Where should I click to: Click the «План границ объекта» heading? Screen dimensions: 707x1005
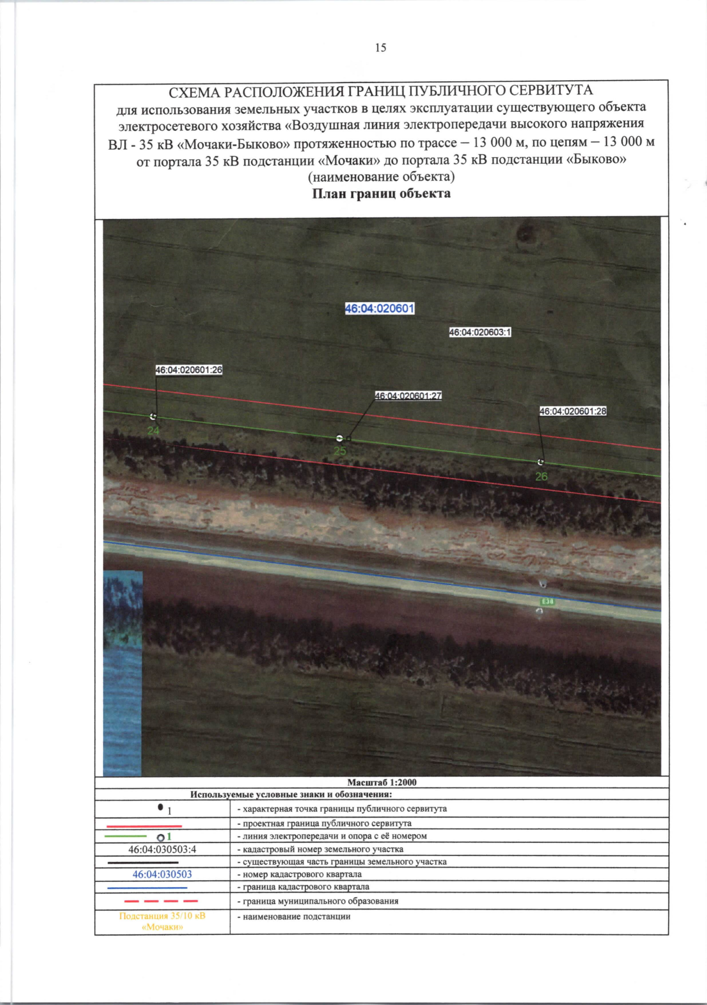click(381, 194)
